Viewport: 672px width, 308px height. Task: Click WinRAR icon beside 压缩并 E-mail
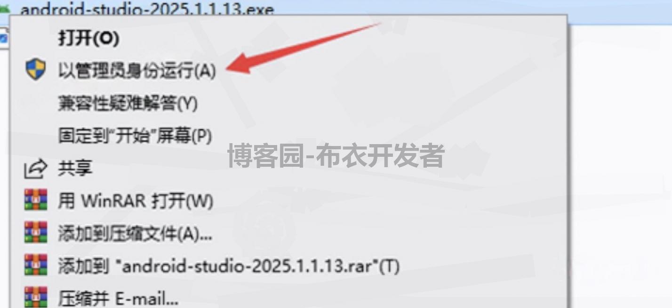[36, 297]
